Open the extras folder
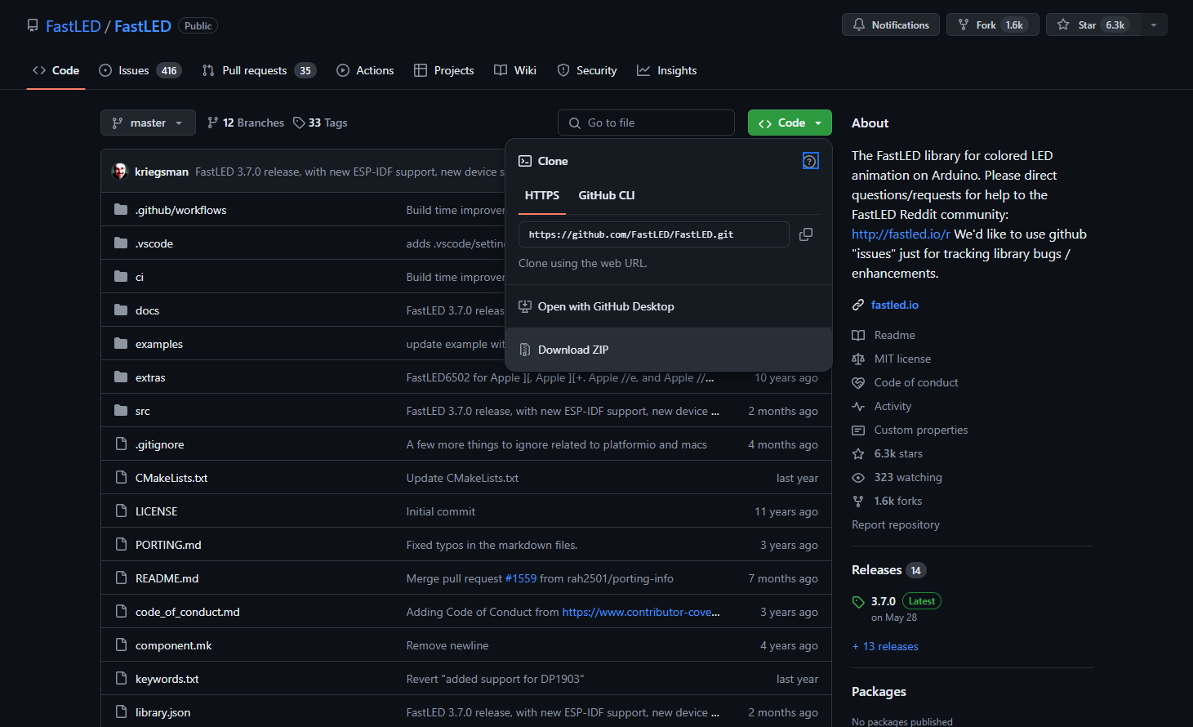Screen dimensions: 1193x727 [150, 377]
